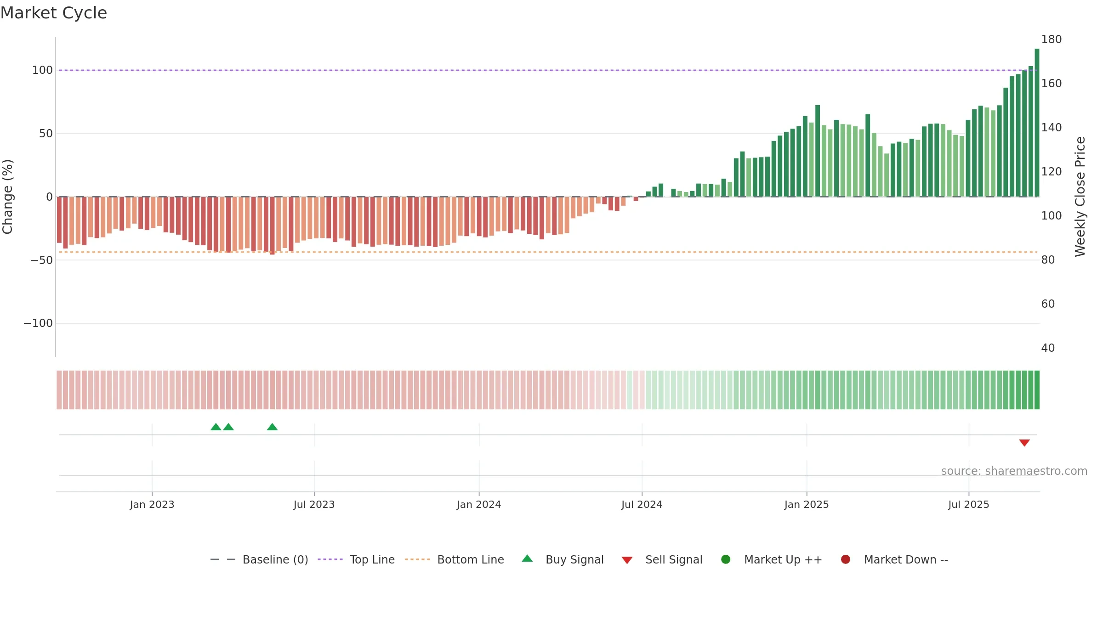
Task: Click the −50 tick on the left axis
Action: point(41,260)
